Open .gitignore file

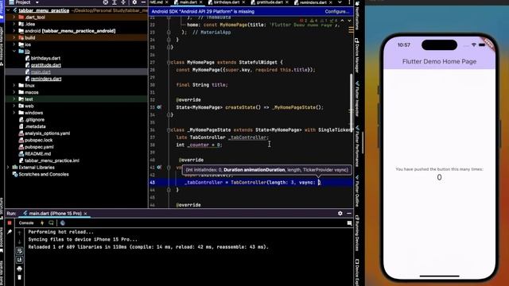coord(35,120)
